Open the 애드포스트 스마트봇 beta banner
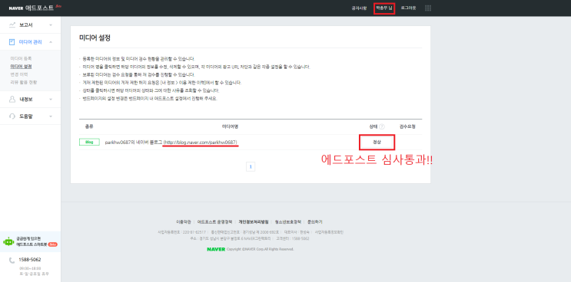This screenshot has height=282, width=571. tap(30, 241)
